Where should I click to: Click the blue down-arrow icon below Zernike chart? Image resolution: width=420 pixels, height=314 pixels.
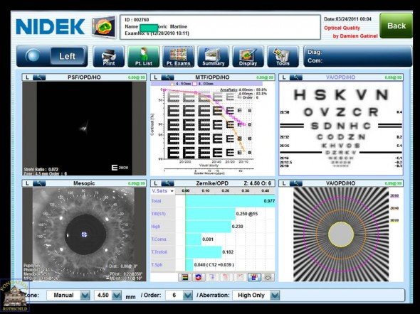tap(212, 277)
